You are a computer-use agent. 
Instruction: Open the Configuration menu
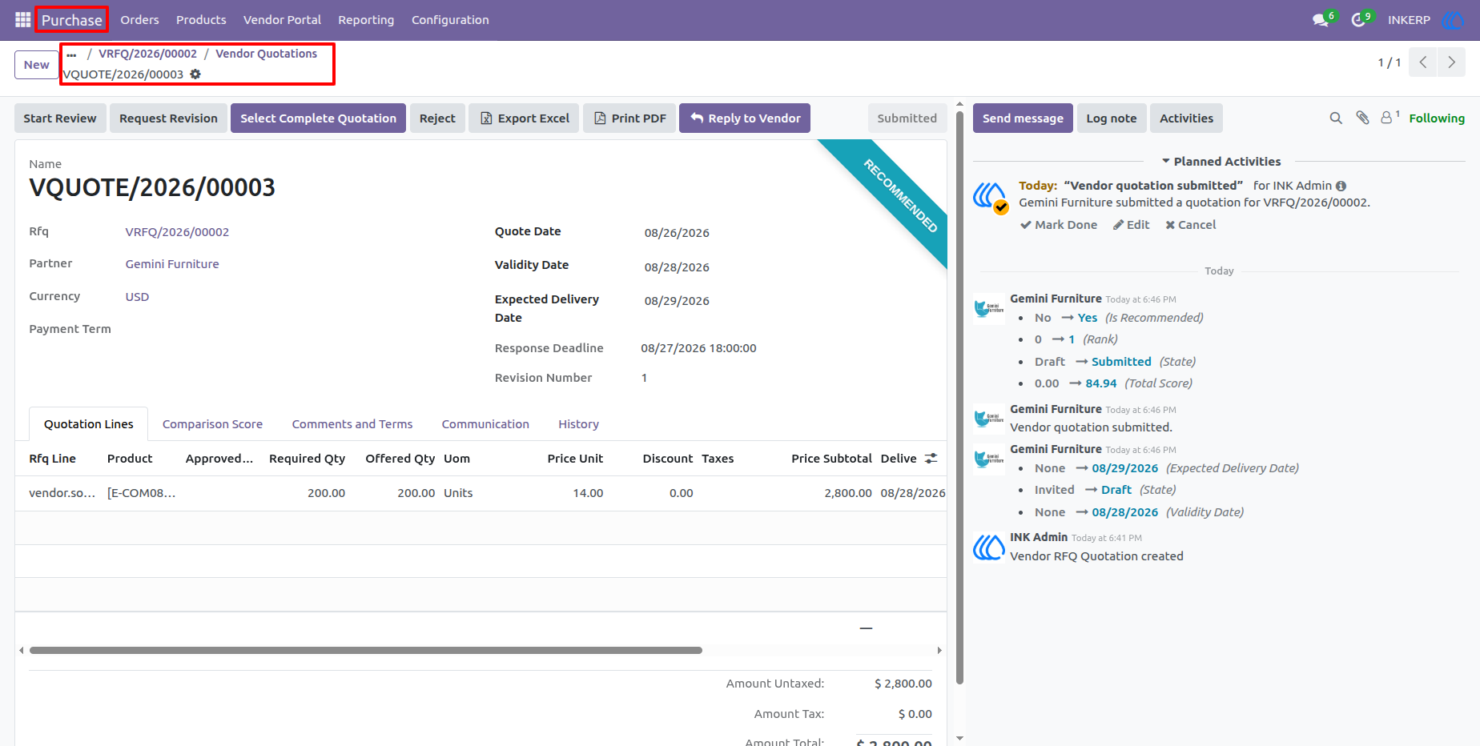tap(450, 20)
